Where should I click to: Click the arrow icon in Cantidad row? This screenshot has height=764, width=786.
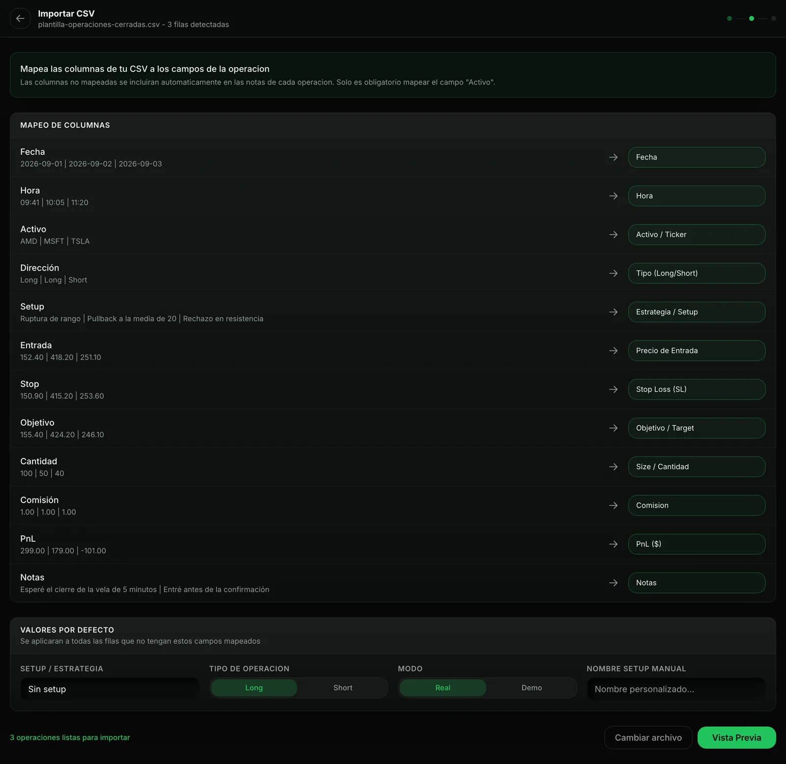[614, 467]
